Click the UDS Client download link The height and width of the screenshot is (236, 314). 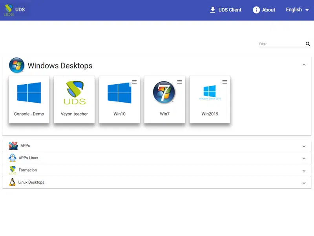click(226, 9)
